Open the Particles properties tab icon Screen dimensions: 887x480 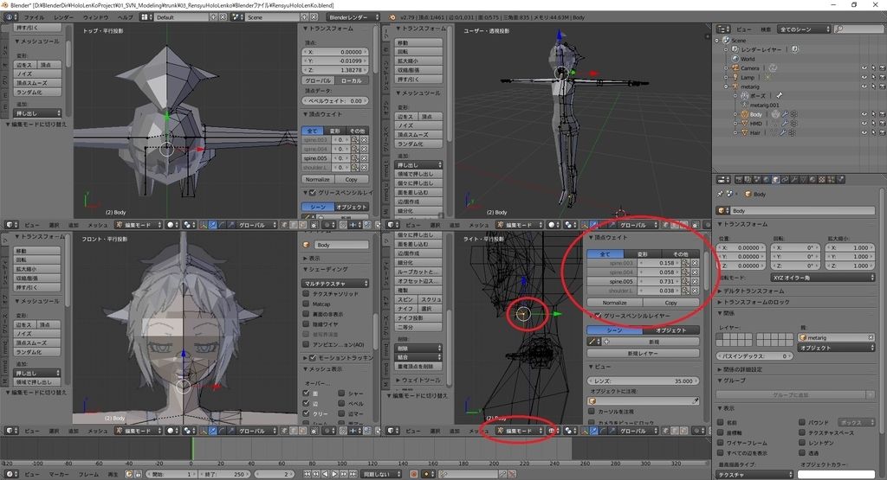831,180
